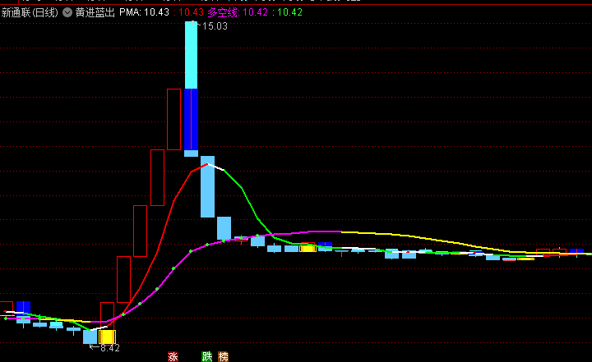The image size is (592, 362).
Task: Open the indicator dropdown beside 新通联(日线)
Action: point(67,12)
